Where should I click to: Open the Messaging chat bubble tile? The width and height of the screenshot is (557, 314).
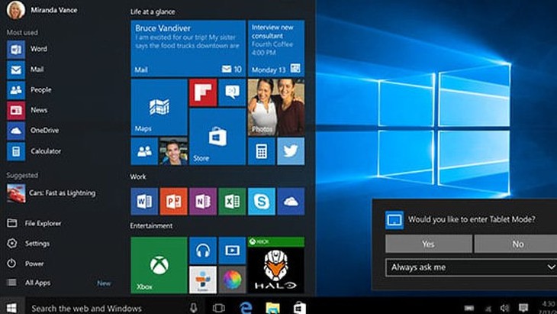[232, 92]
